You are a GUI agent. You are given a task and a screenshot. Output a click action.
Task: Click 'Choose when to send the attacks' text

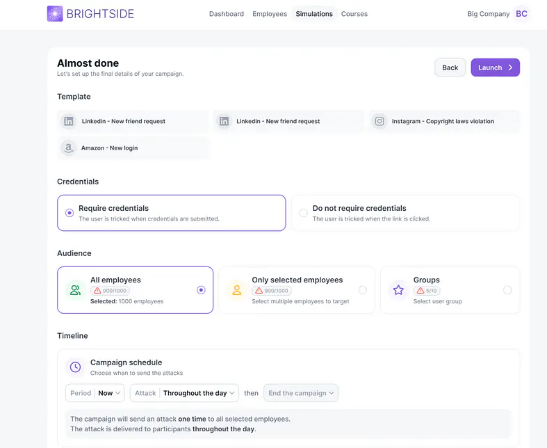136,373
